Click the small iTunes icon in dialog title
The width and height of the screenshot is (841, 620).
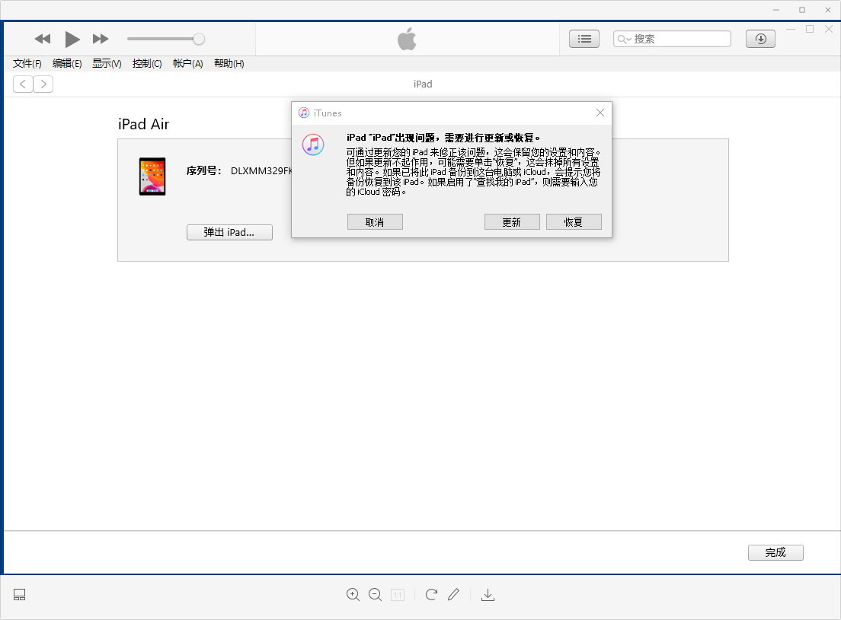tap(304, 113)
